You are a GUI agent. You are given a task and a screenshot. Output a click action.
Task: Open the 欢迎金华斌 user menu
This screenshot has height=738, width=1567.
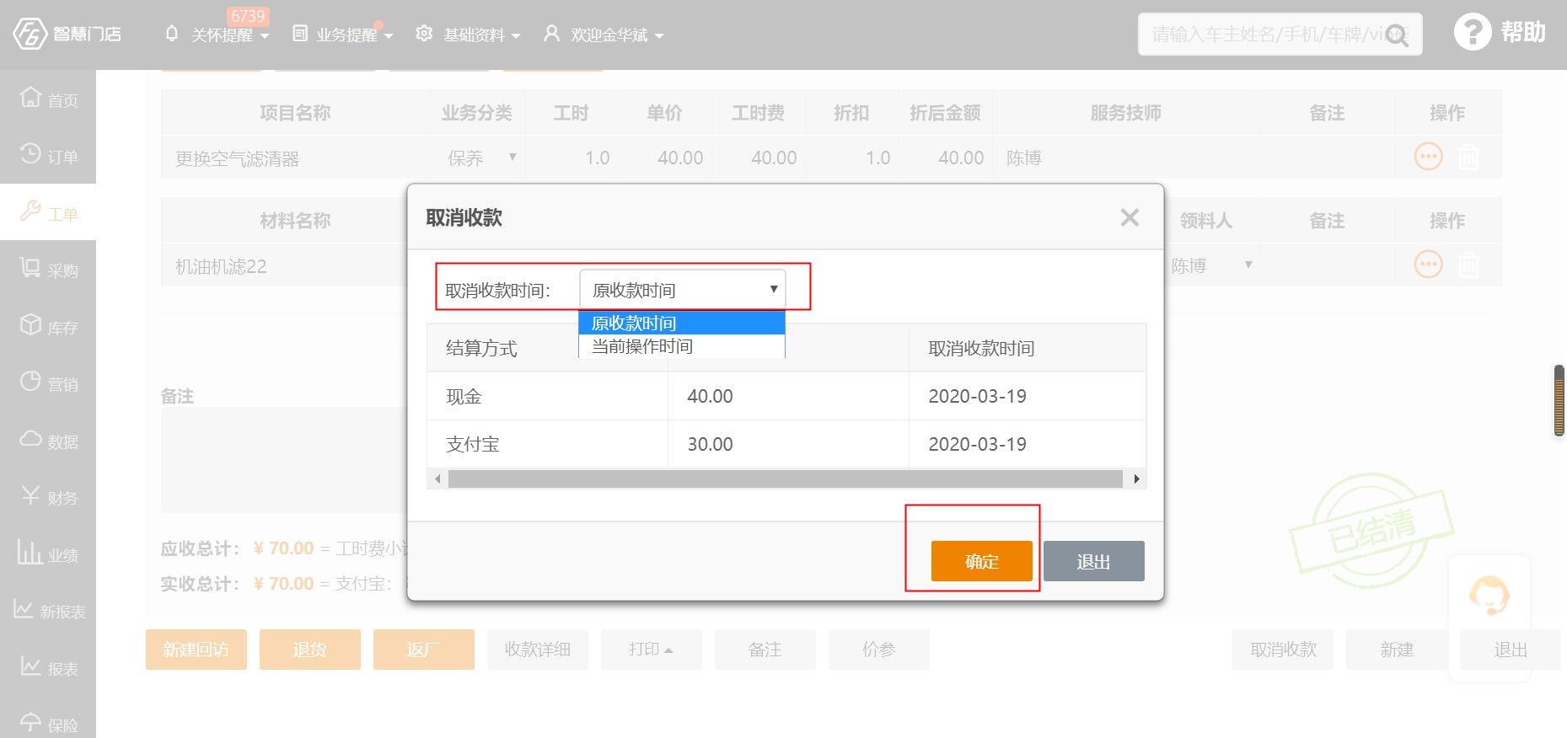click(x=604, y=35)
